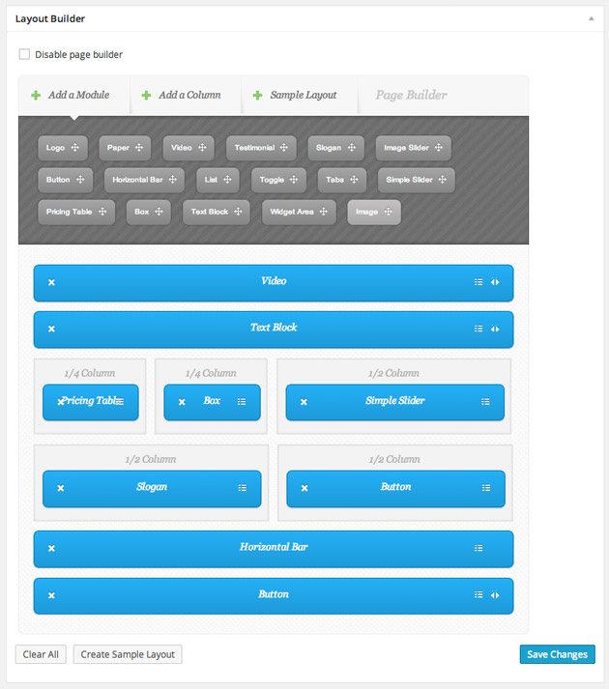The image size is (609, 689).
Task: Click 1/2 Column heading above Simple Slider
Action: click(x=394, y=373)
